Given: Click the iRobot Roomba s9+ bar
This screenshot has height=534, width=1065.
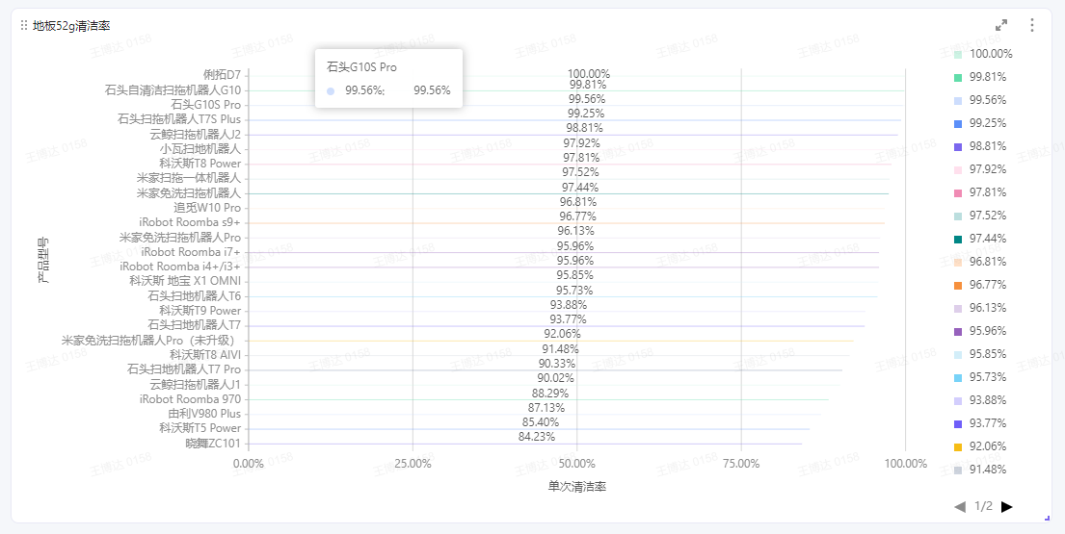Looking at the screenshot, I should pyautogui.click(x=567, y=223).
